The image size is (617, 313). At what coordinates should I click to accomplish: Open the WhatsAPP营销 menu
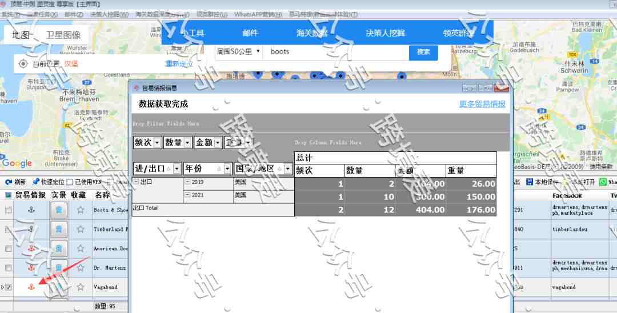click(x=258, y=14)
